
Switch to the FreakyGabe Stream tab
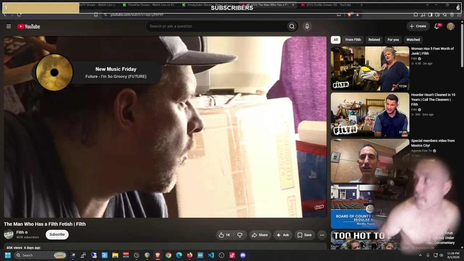pos(208,5)
